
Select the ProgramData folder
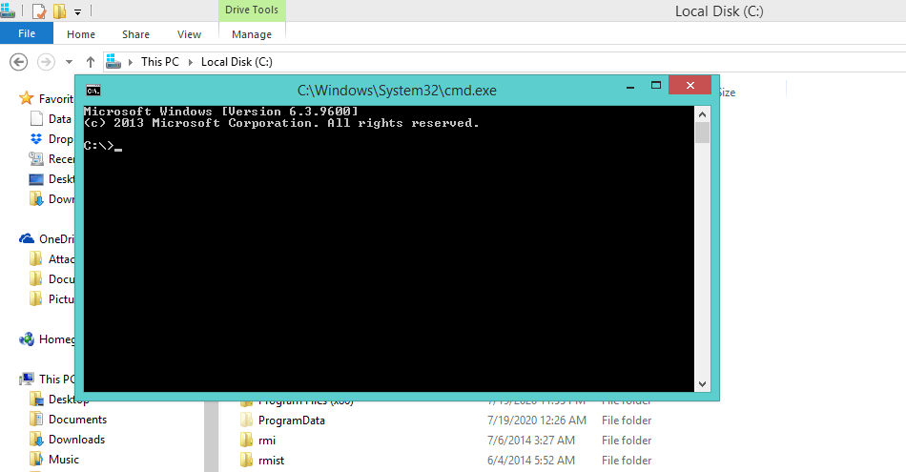point(291,421)
